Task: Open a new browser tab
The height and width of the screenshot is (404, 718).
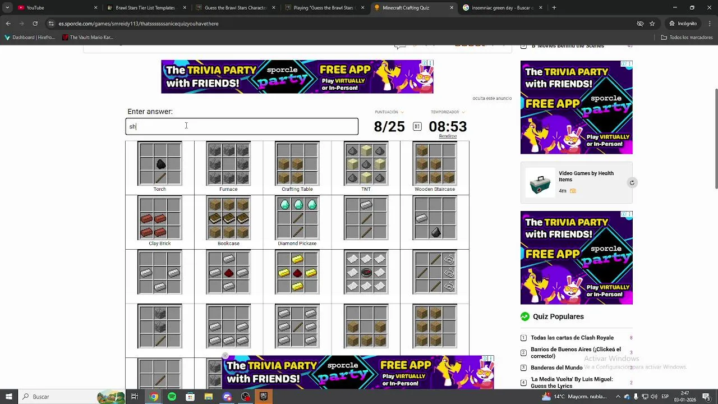Action: (554, 8)
